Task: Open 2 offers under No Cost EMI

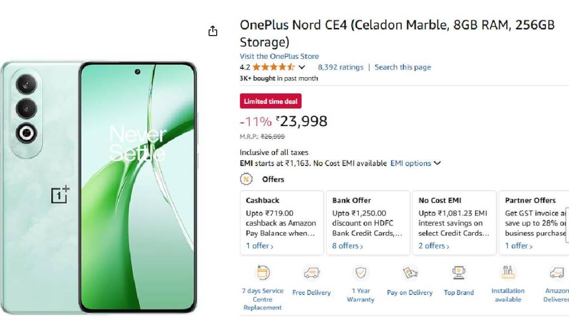Action: [x=433, y=246]
